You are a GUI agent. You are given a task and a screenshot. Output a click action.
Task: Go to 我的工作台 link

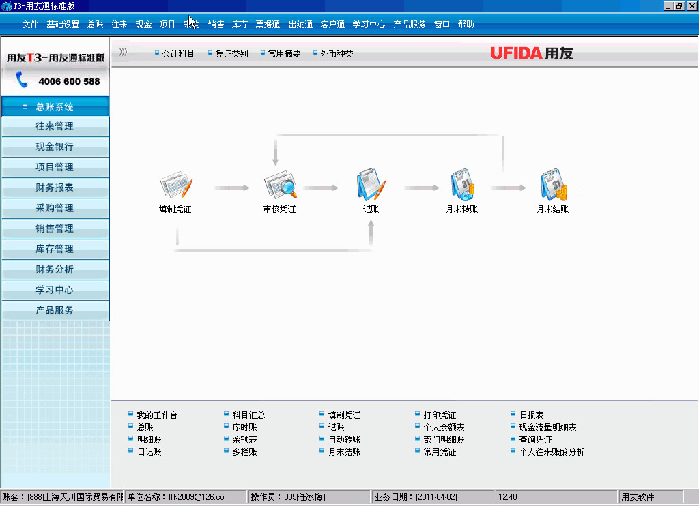157,415
